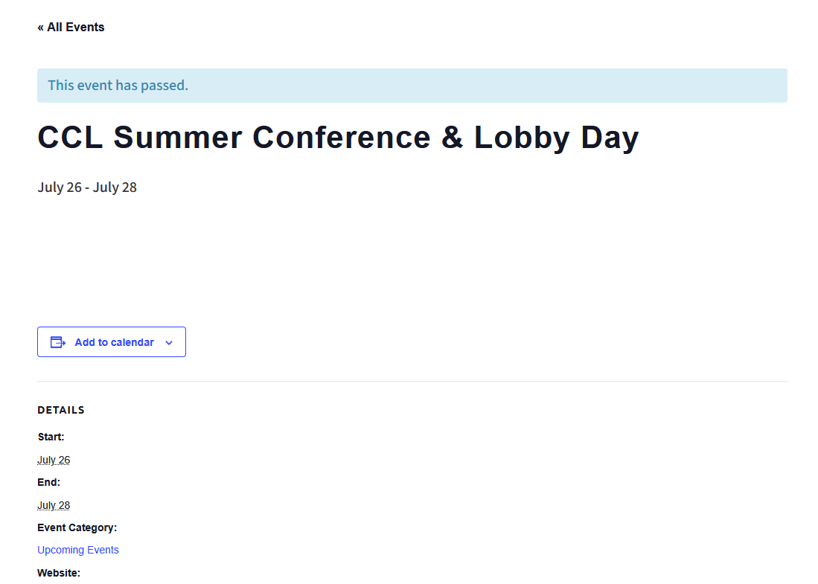
Task: Expand the Add to calendar chevron
Action: pyautogui.click(x=169, y=342)
